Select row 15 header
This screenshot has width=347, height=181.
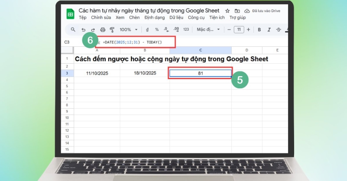67,149
